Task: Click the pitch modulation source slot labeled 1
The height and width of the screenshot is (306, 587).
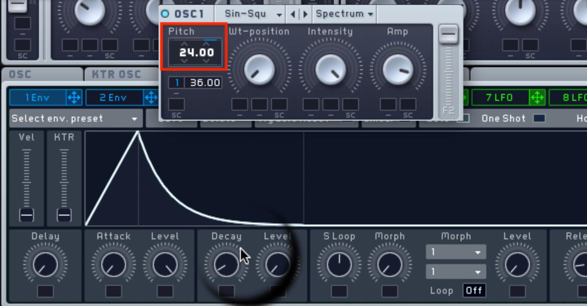Action: pos(177,83)
